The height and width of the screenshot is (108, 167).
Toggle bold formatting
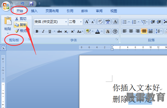pos(37,31)
